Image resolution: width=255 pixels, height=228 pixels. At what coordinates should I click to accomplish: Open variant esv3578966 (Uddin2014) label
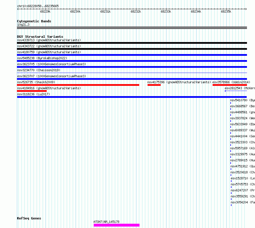pyautogui.click(x=231, y=82)
